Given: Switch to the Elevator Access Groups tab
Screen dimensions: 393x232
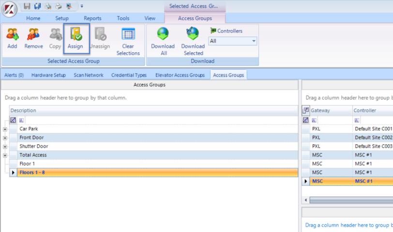Looking at the screenshot, I should [180, 75].
